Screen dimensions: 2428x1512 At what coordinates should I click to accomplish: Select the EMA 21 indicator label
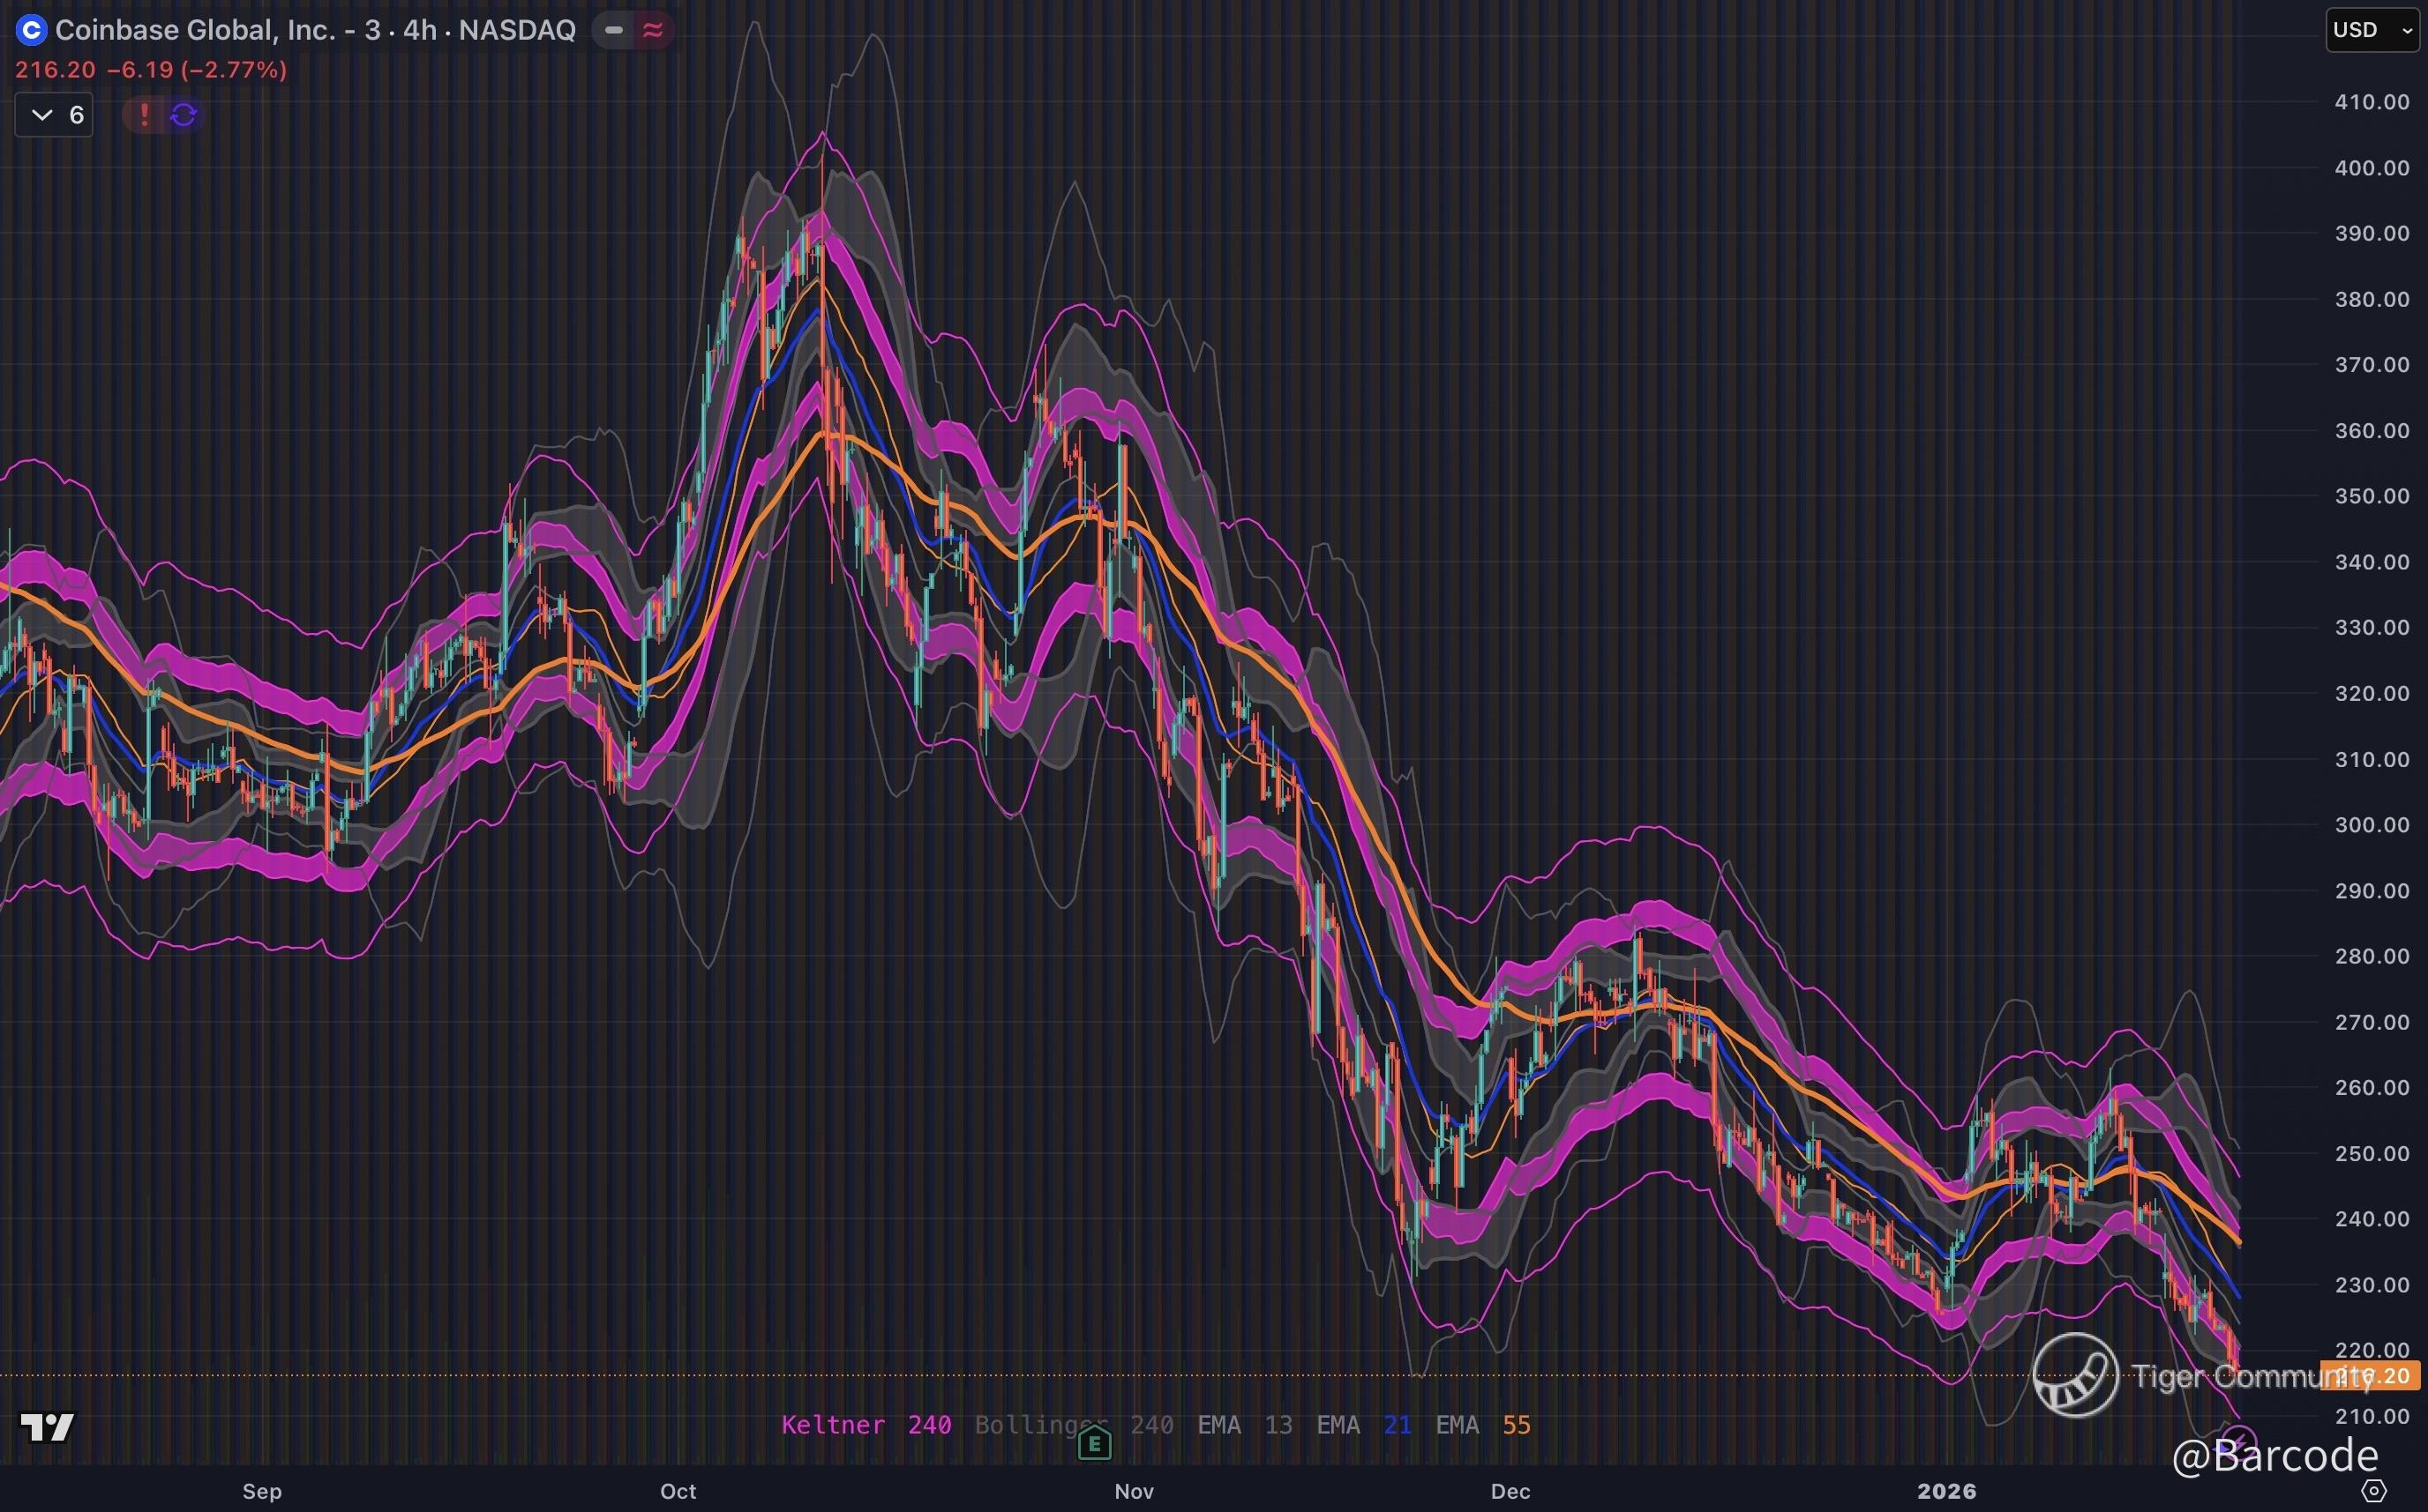tap(1364, 1425)
